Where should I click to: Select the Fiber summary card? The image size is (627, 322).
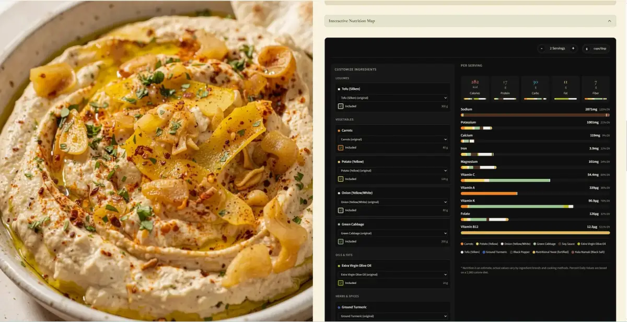click(596, 88)
